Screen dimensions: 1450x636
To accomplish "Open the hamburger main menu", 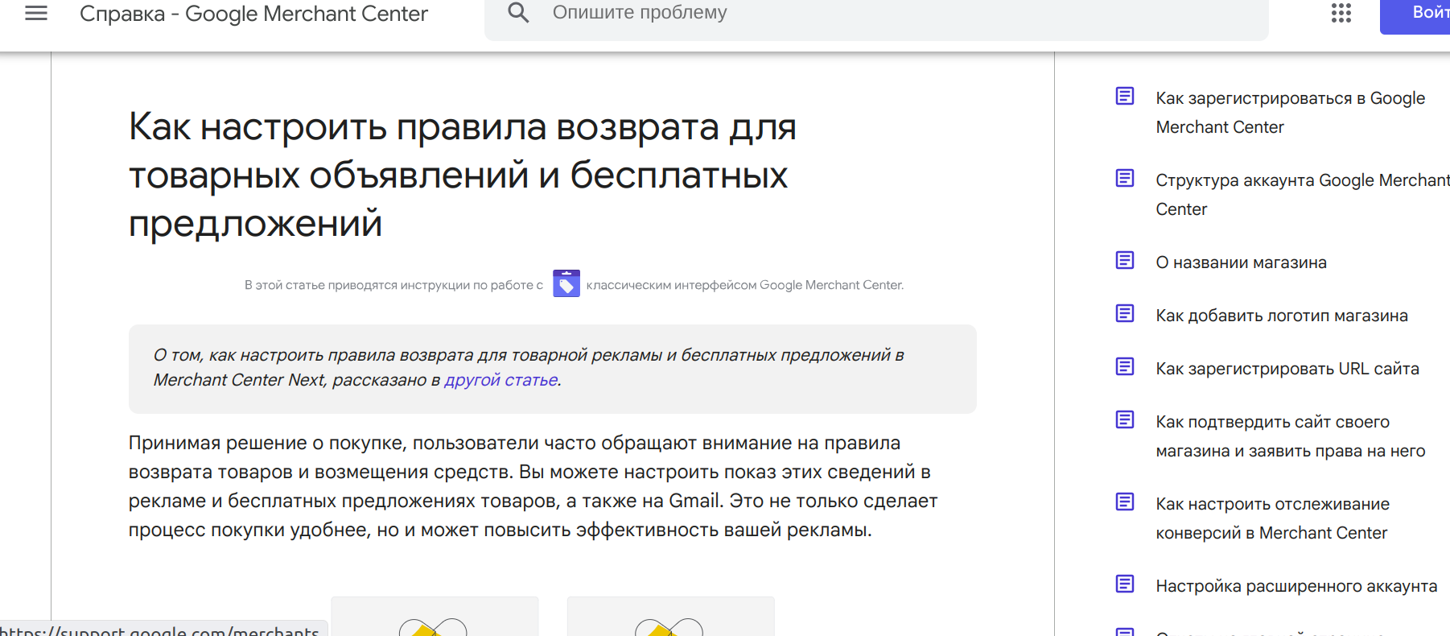I will [x=36, y=13].
